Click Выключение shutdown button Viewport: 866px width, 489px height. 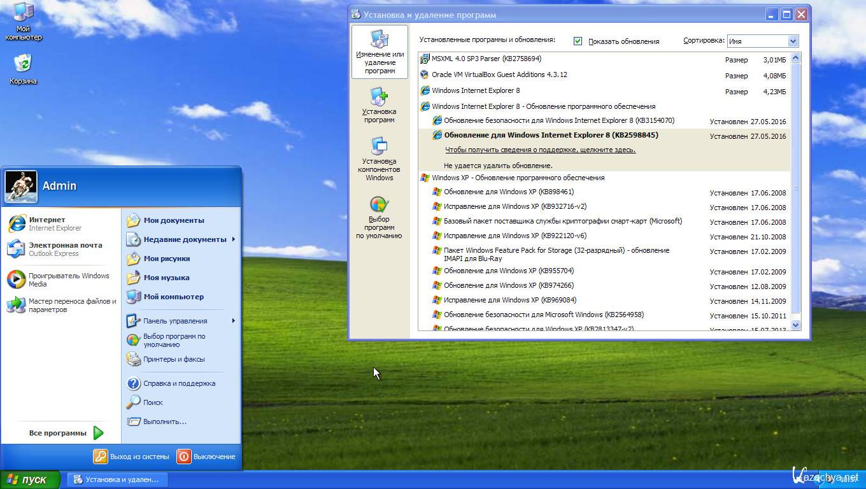tap(206, 457)
